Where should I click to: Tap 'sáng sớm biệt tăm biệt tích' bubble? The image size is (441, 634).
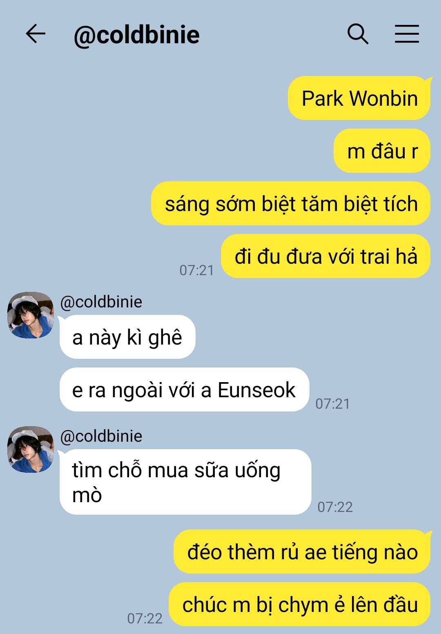291,204
